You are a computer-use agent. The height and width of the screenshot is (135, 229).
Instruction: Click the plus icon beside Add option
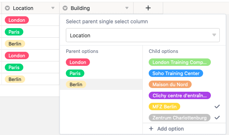pos(151,129)
